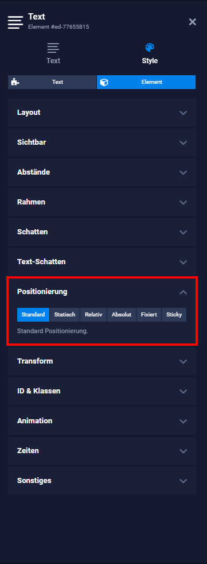Viewport: 207px width, 564px height.
Task: Choose Absolut positioning
Action: 122,315
